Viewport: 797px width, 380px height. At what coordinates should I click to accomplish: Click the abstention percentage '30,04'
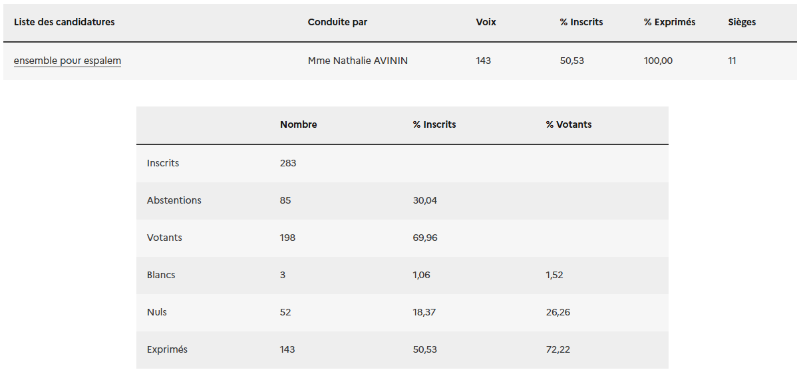click(x=424, y=200)
